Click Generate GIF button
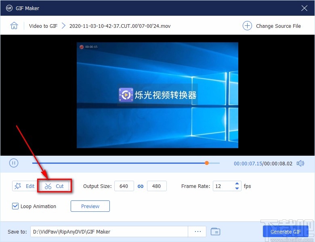315x242 pixels. pyautogui.click(x=286, y=232)
